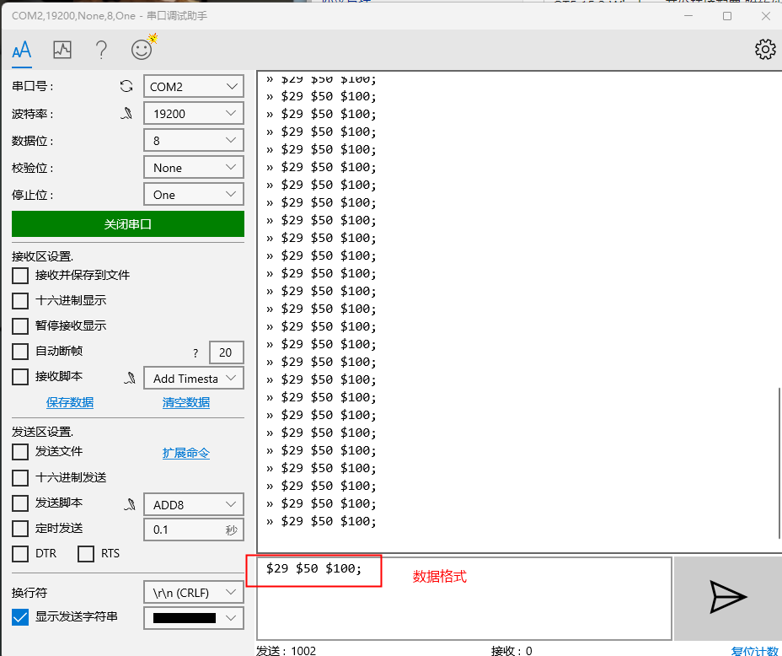Open the 19200 baud rate dropdown

pyautogui.click(x=194, y=113)
